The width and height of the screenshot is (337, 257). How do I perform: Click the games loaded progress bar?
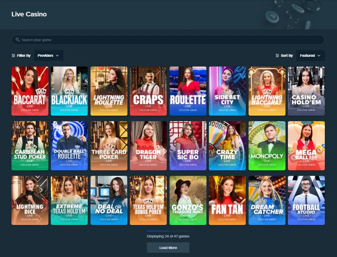(168, 231)
